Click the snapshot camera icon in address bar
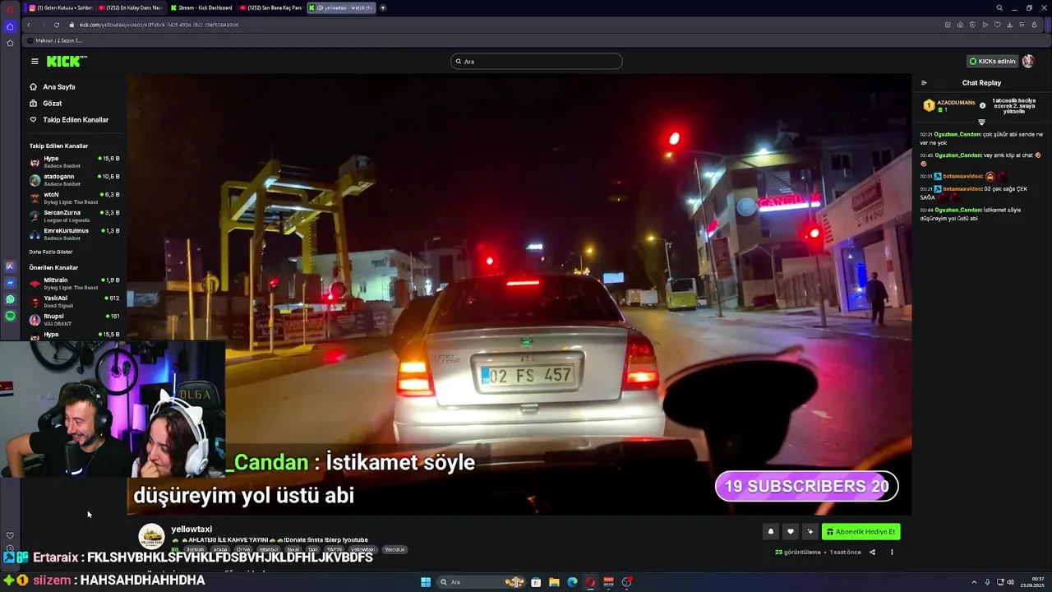1052x592 pixels. pos(959,25)
